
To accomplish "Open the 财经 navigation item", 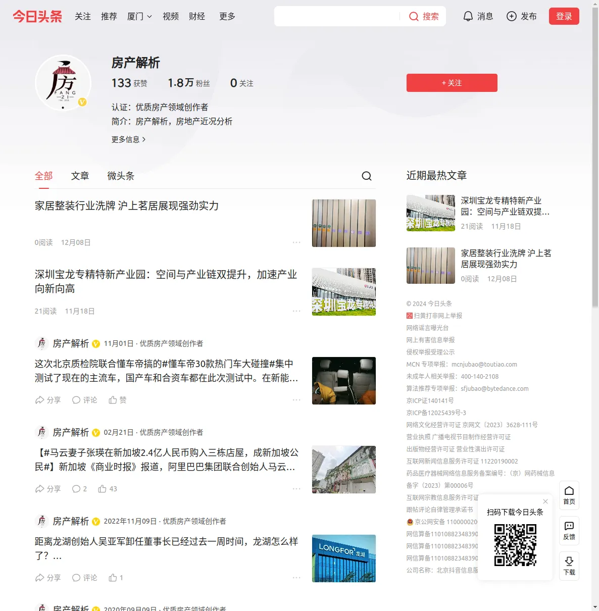I will (x=197, y=16).
